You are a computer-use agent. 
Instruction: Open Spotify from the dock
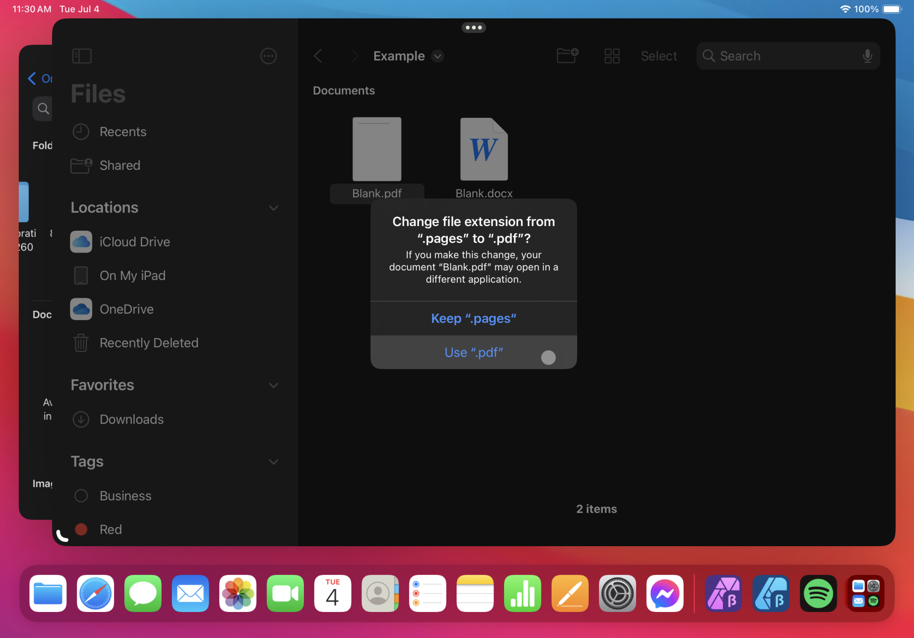[818, 593]
